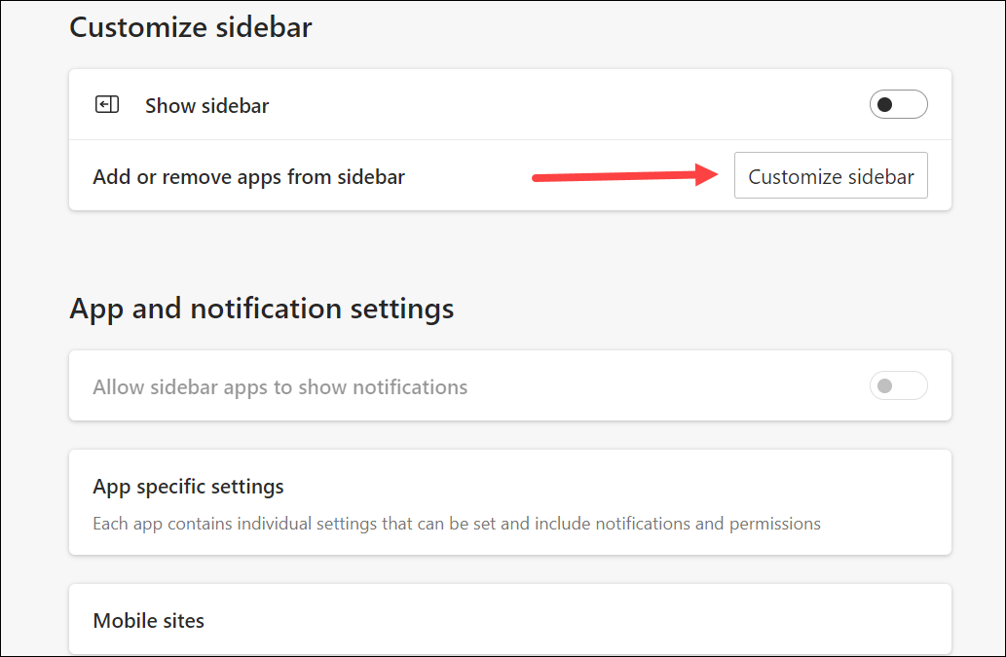Enable Allow sidebar apps notifications toggle

pos(898,385)
